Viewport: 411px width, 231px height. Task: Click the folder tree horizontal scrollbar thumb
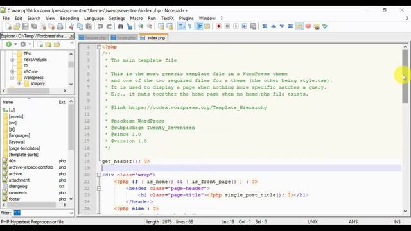pyautogui.click(x=28, y=90)
